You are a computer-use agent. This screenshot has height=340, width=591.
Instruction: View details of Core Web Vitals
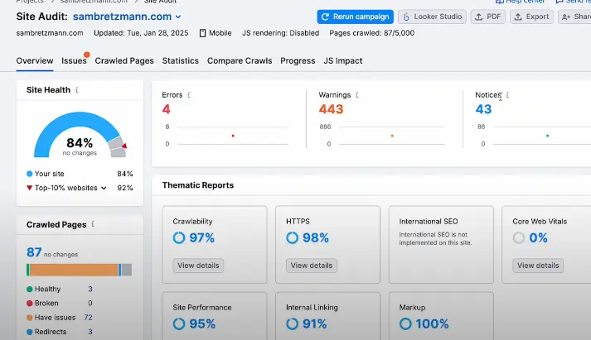538,266
